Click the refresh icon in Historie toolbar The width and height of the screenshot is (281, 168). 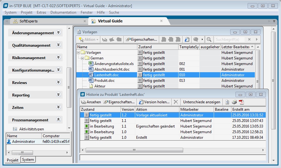pyautogui.click(x=227, y=102)
